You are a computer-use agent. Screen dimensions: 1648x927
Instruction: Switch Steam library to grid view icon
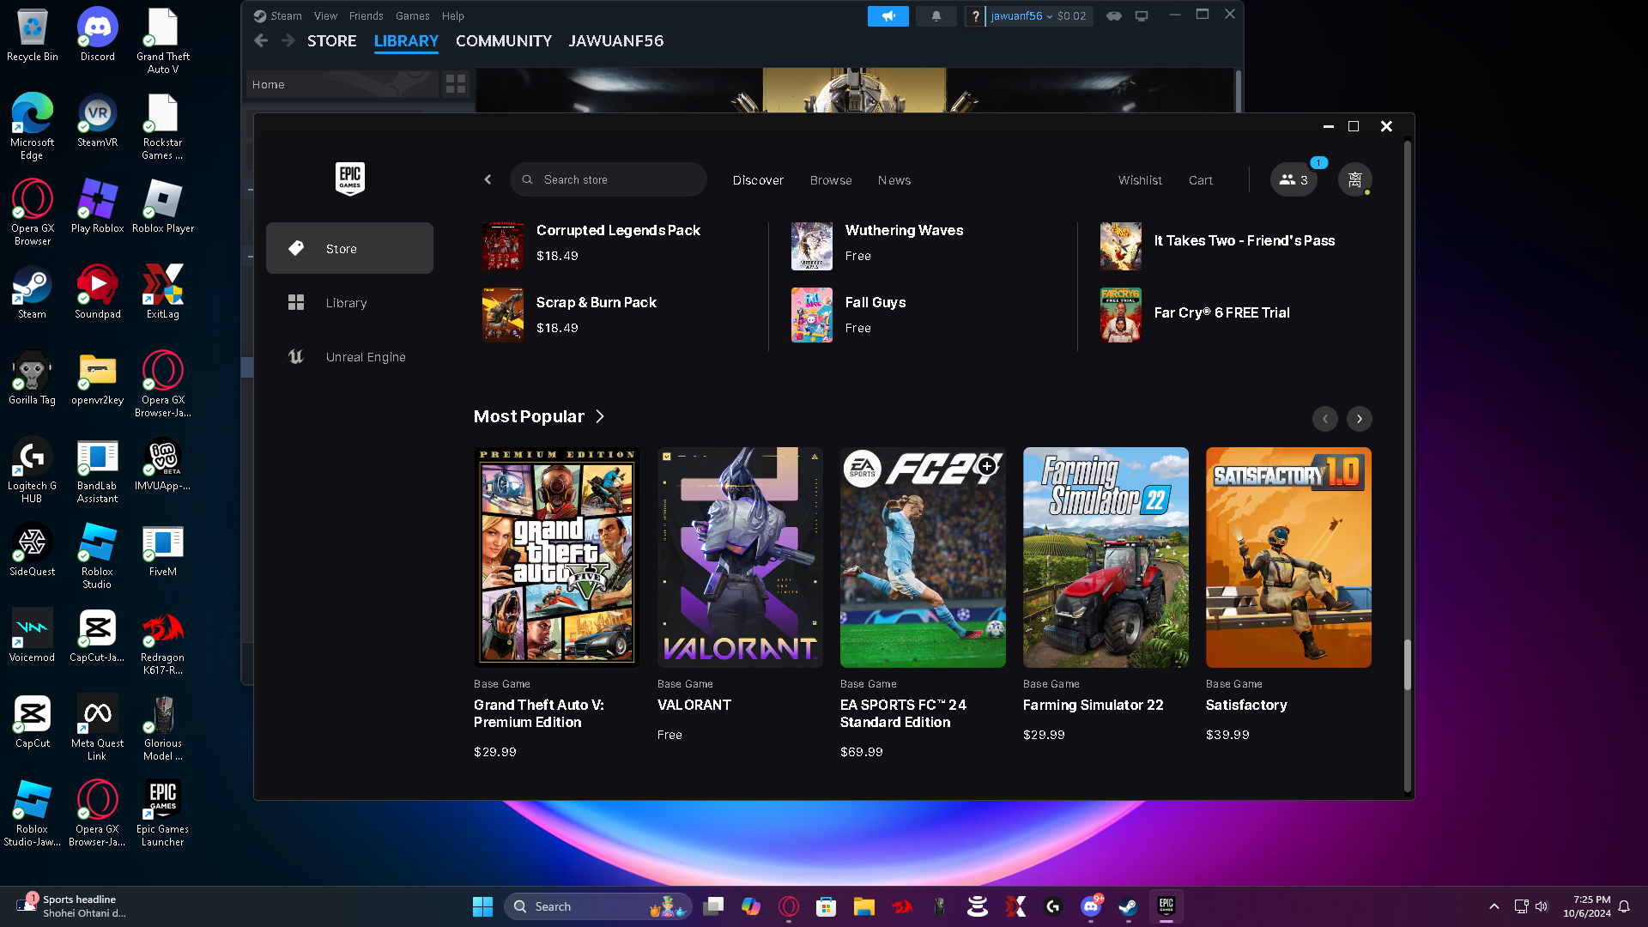coord(456,84)
